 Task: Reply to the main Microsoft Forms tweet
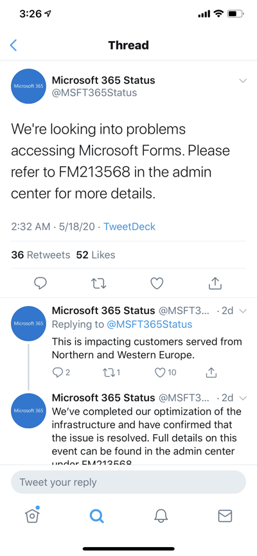[40, 283]
